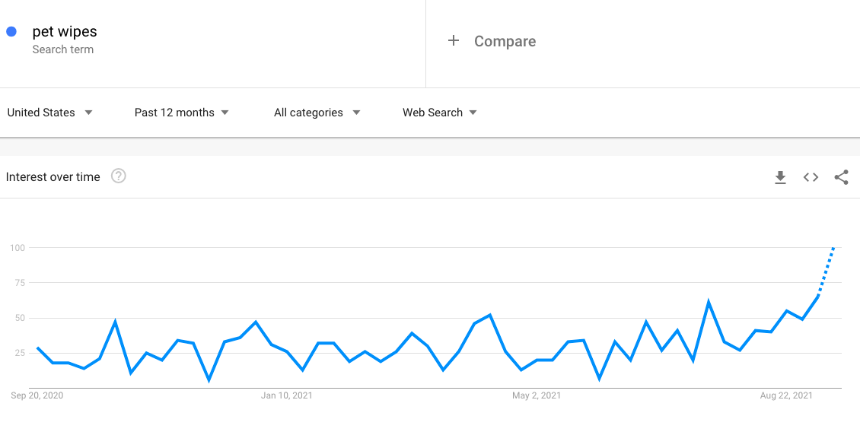Click the Aug 22, 2021 axis label
The image size is (860, 435).
click(786, 395)
